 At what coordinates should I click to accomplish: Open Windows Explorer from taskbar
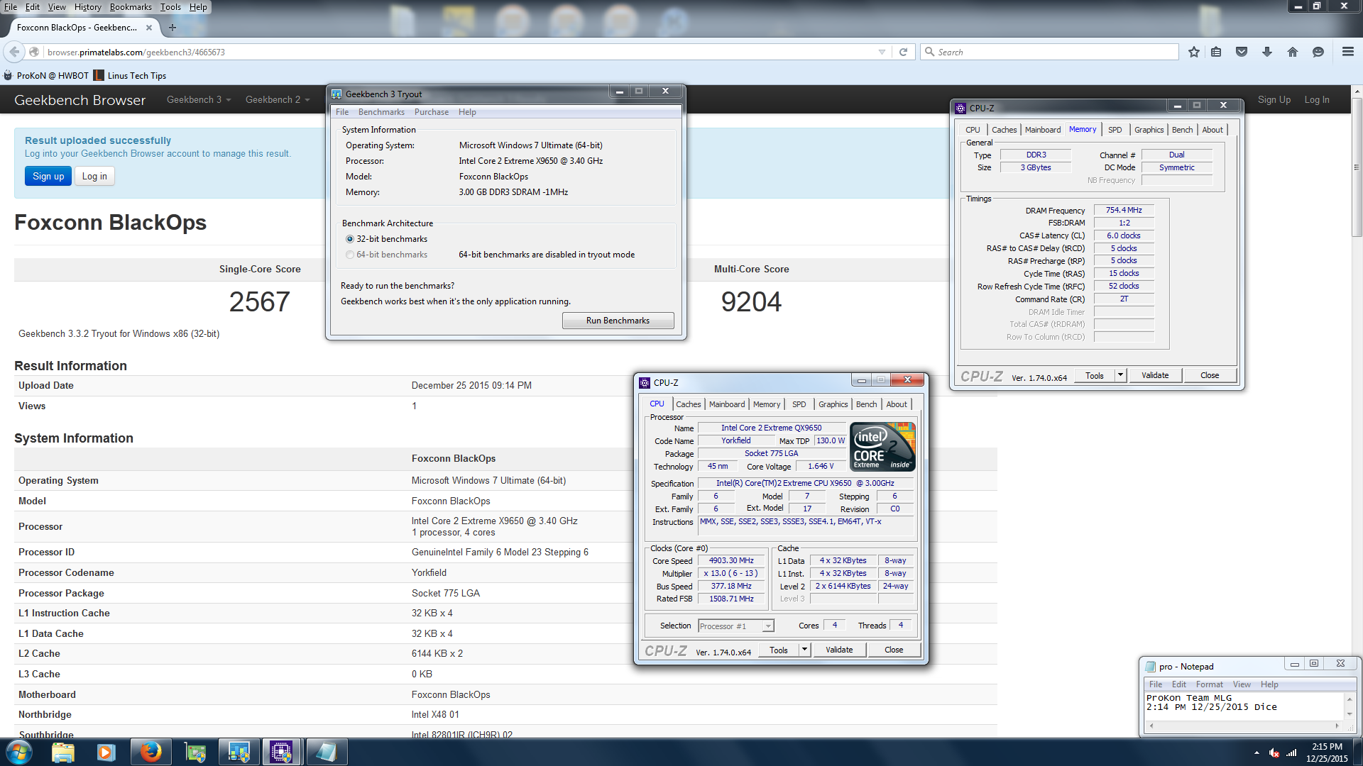click(x=63, y=752)
